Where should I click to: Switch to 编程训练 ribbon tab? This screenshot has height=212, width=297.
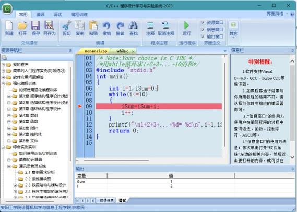point(79,14)
